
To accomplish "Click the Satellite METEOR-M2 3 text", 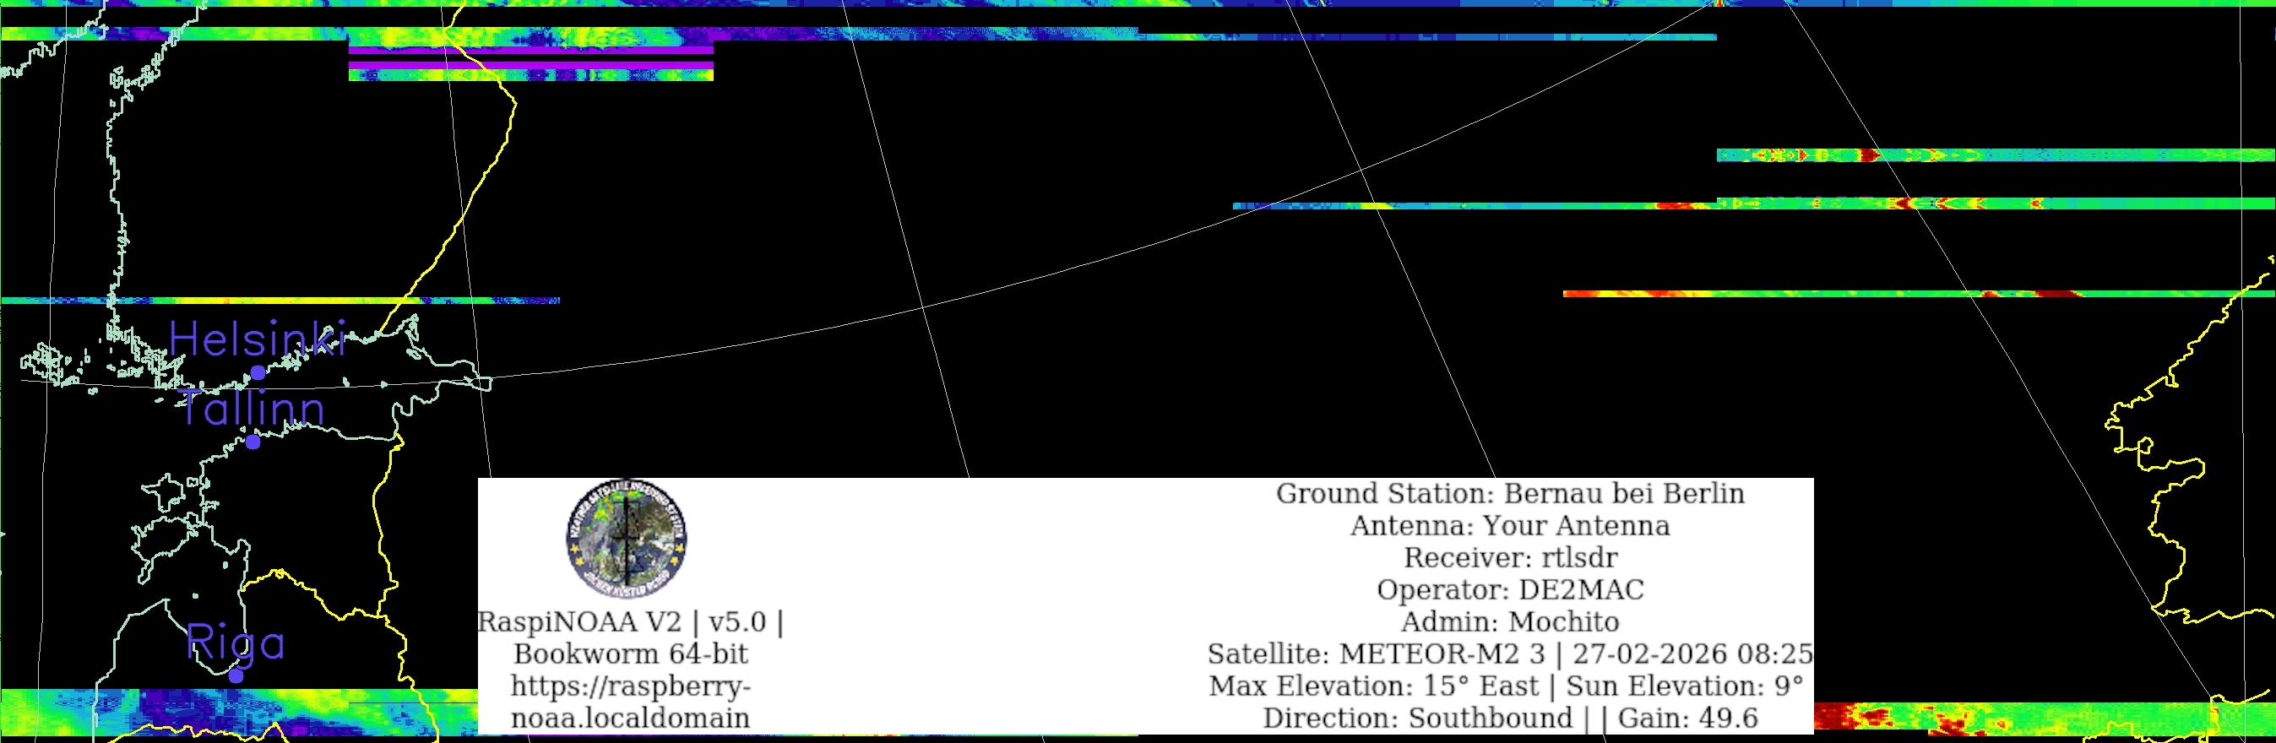I will pos(1375,654).
